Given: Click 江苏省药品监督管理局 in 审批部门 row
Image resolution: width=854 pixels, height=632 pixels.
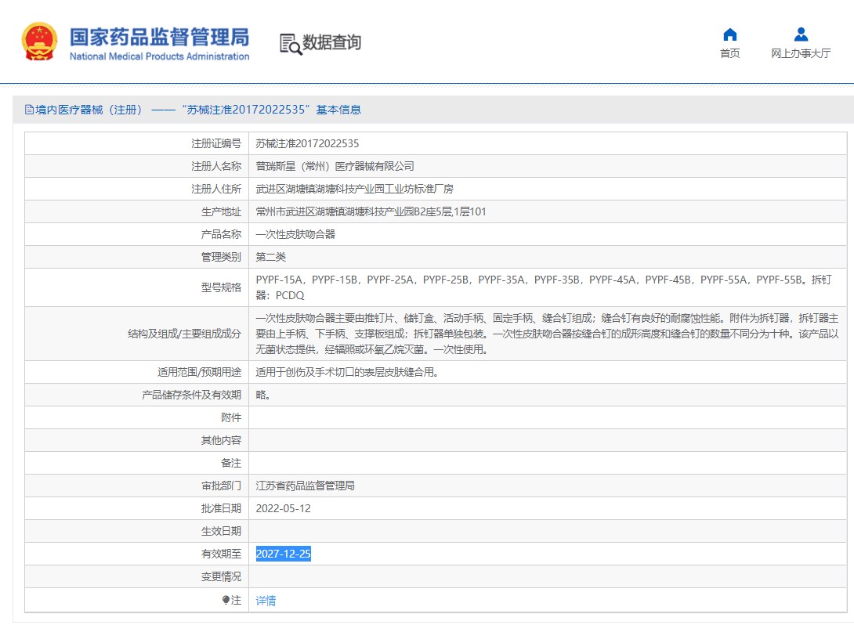Looking at the screenshot, I should [305, 486].
